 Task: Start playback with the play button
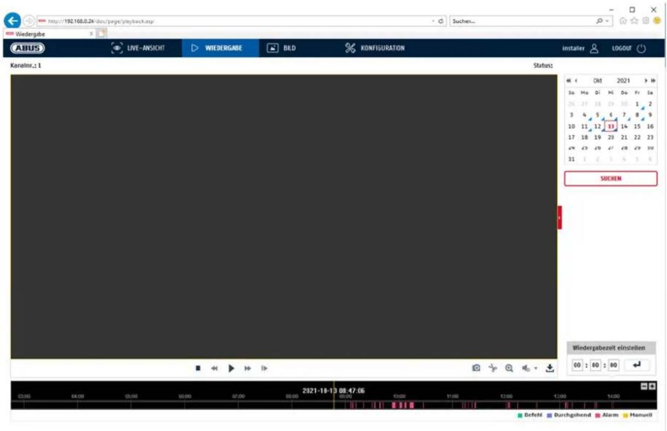(x=231, y=368)
